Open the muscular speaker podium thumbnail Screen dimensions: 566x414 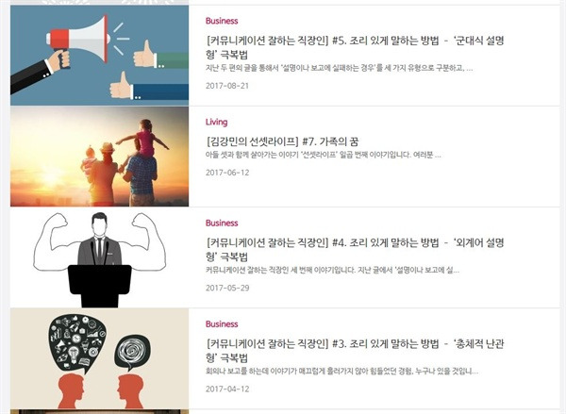tap(99, 257)
